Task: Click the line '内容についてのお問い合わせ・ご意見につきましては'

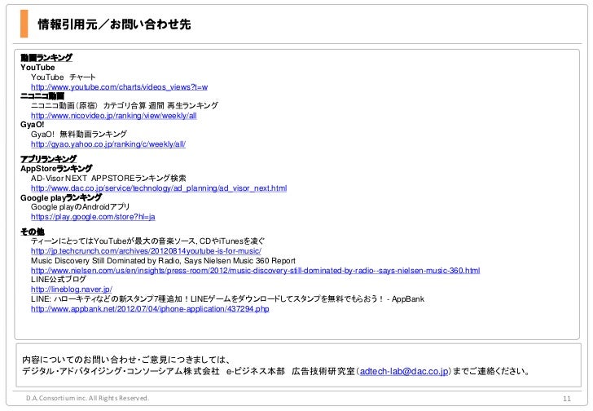Action: tap(126, 360)
